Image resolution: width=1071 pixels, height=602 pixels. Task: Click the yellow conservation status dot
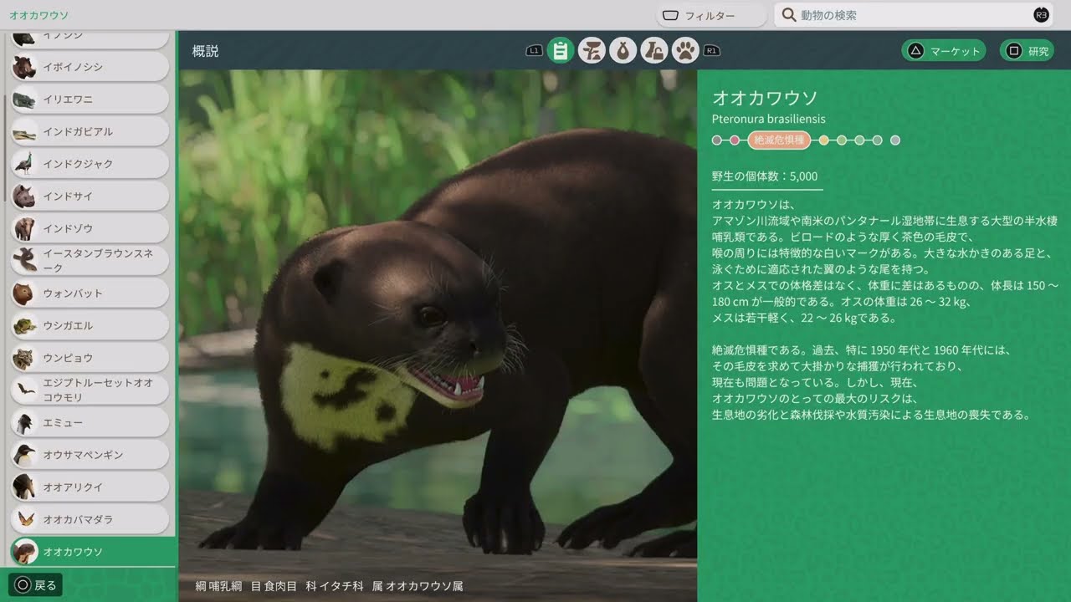pos(824,140)
